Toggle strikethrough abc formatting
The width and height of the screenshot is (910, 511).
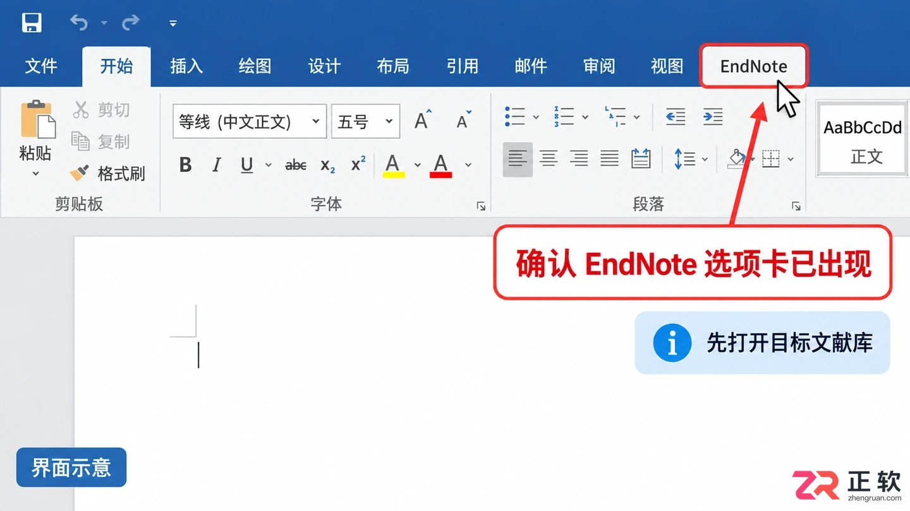(296, 165)
